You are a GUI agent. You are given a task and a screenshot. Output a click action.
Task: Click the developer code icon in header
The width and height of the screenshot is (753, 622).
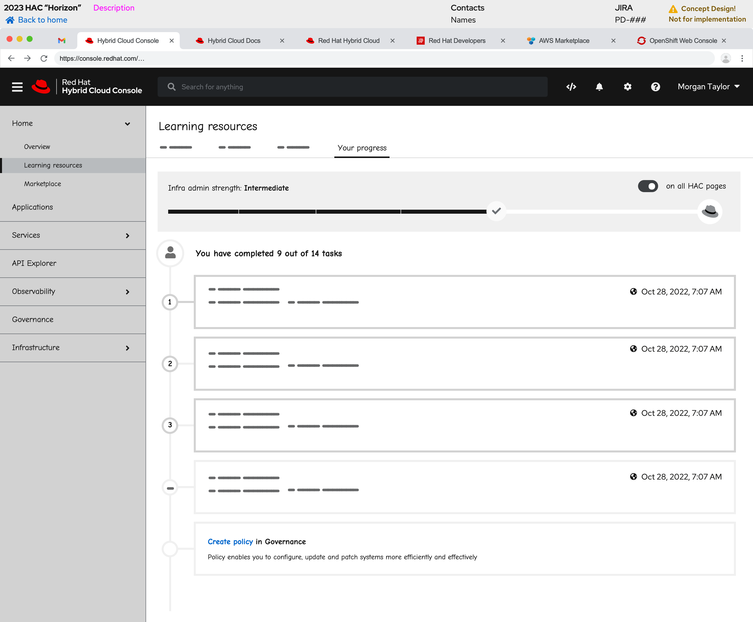(x=571, y=87)
